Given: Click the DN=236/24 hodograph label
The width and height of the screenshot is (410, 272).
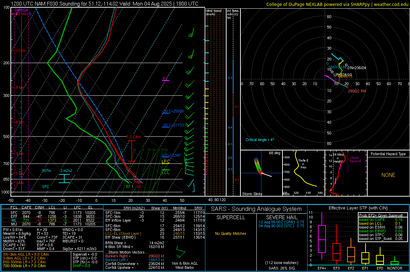Looking at the screenshot, I should (356, 68).
